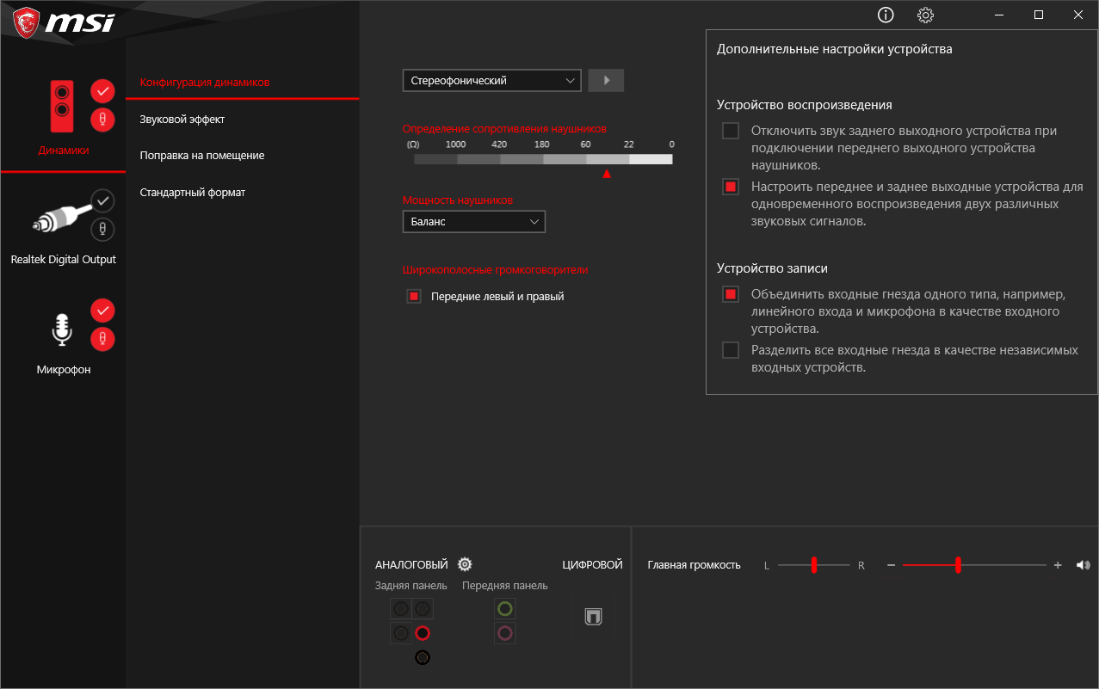Click the Главная громкость label

pyautogui.click(x=695, y=565)
